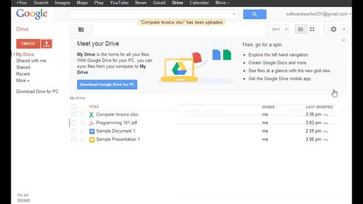Check the box for Computer Invoice.xlsx
This screenshot has width=363, height=204.
74,114
